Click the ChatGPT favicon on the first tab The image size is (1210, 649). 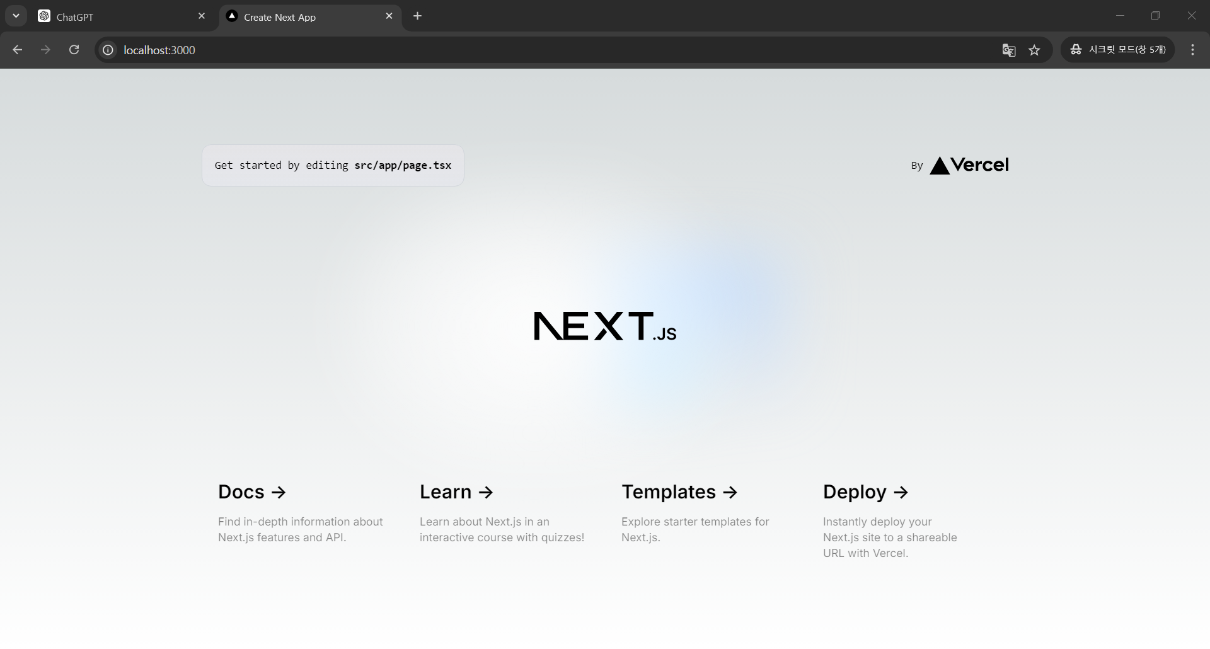44,16
